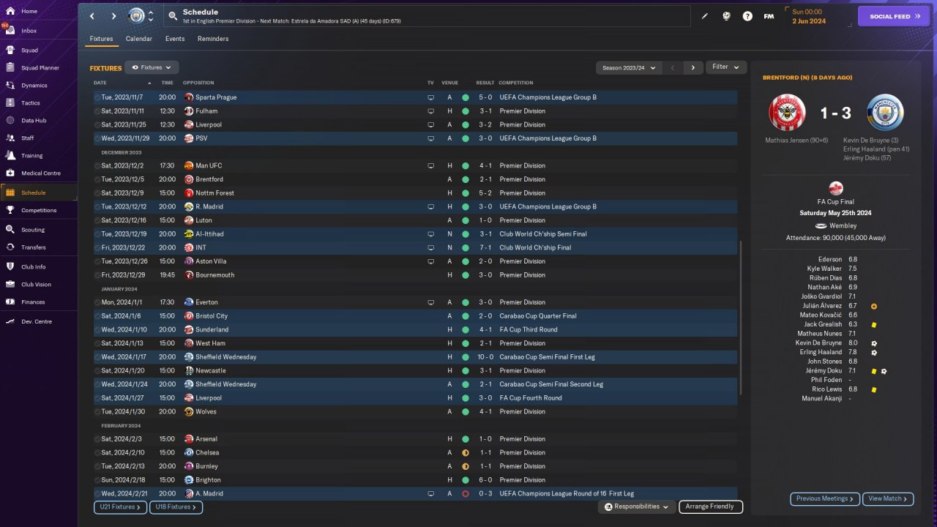Open Squad Planner in the sidebar

(39, 68)
